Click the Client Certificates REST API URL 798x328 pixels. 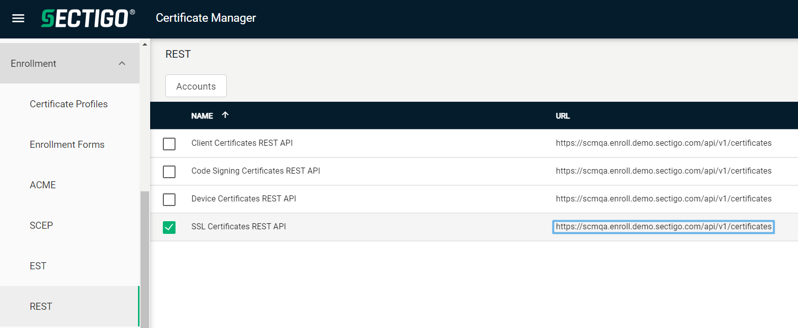pyautogui.click(x=664, y=143)
